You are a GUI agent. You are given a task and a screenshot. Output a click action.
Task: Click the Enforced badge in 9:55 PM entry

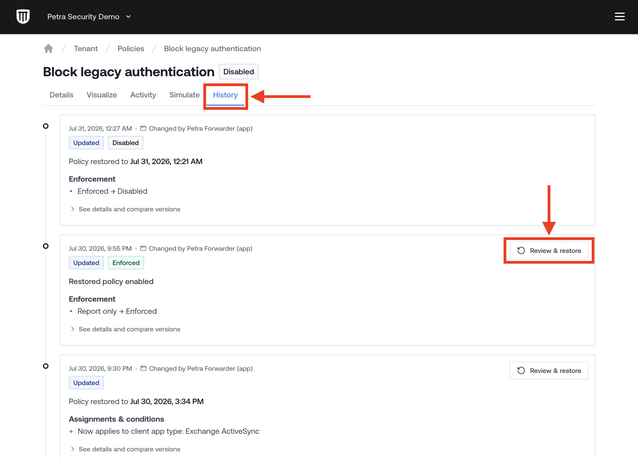pyautogui.click(x=126, y=262)
